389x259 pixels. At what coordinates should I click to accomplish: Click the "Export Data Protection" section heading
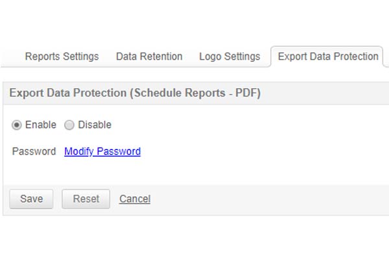pos(68,93)
